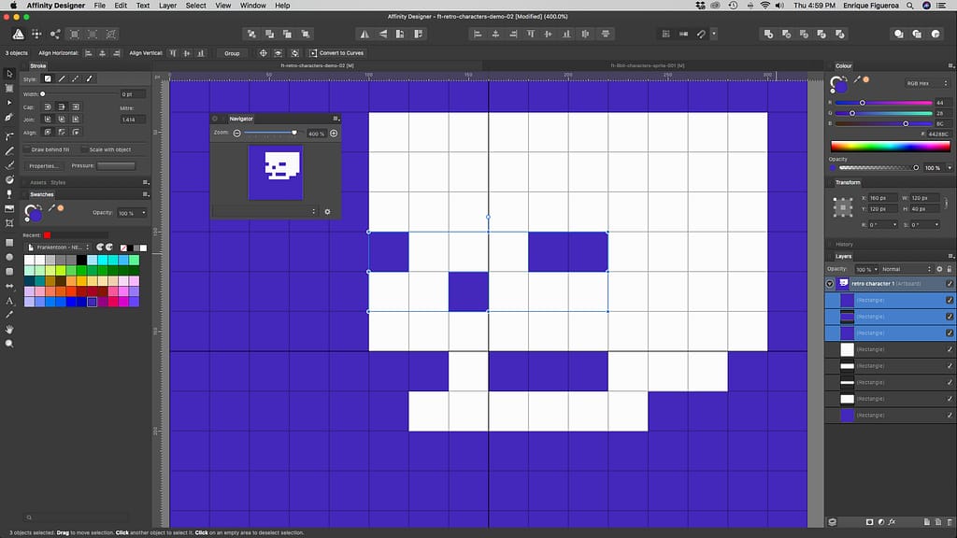Select the Move tool arrow
The width and height of the screenshot is (957, 538).
click(x=9, y=73)
